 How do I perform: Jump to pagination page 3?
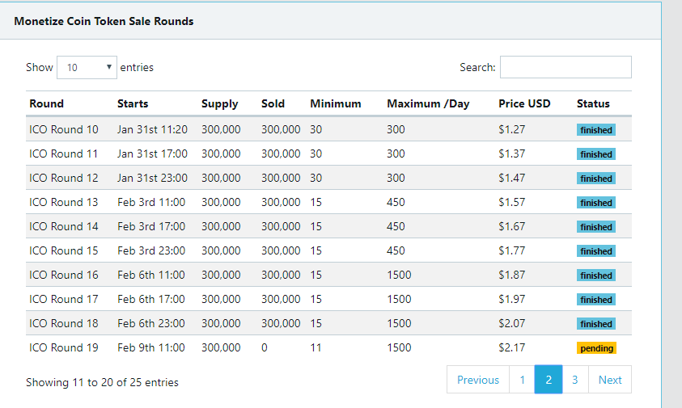575,380
